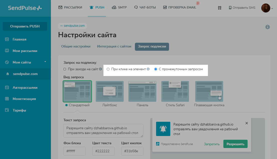277x159 pixels.
Task: Select the 'С промежуточным запросом' radio button
Action: coord(156,69)
